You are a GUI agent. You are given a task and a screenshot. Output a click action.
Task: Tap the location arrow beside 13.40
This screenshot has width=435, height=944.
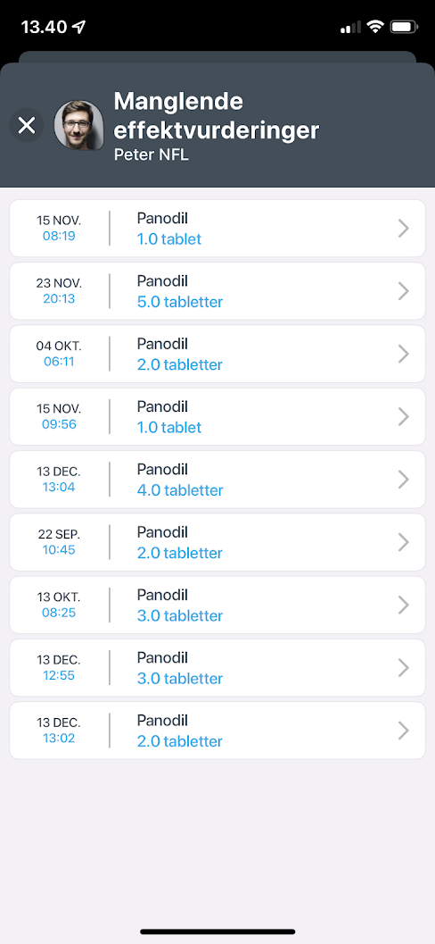(x=78, y=27)
